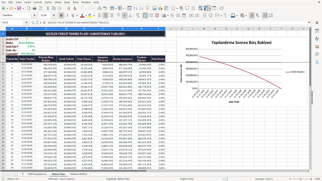Copy the selected cells

54,8
